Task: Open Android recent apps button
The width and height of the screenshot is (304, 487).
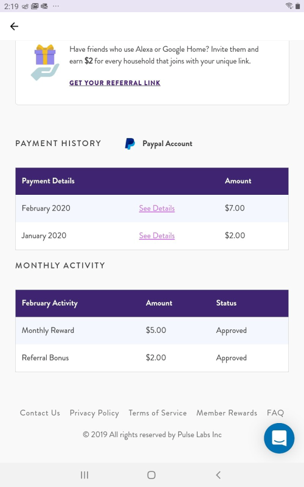Action: 85,475
